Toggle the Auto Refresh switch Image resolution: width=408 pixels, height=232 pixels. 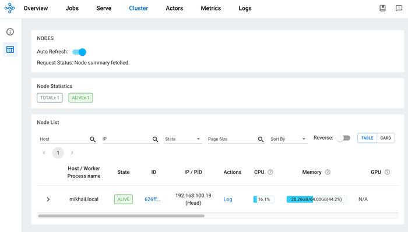click(x=79, y=52)
